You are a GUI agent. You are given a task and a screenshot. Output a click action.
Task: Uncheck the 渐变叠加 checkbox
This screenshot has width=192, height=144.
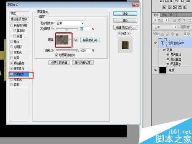pos(12,68)
